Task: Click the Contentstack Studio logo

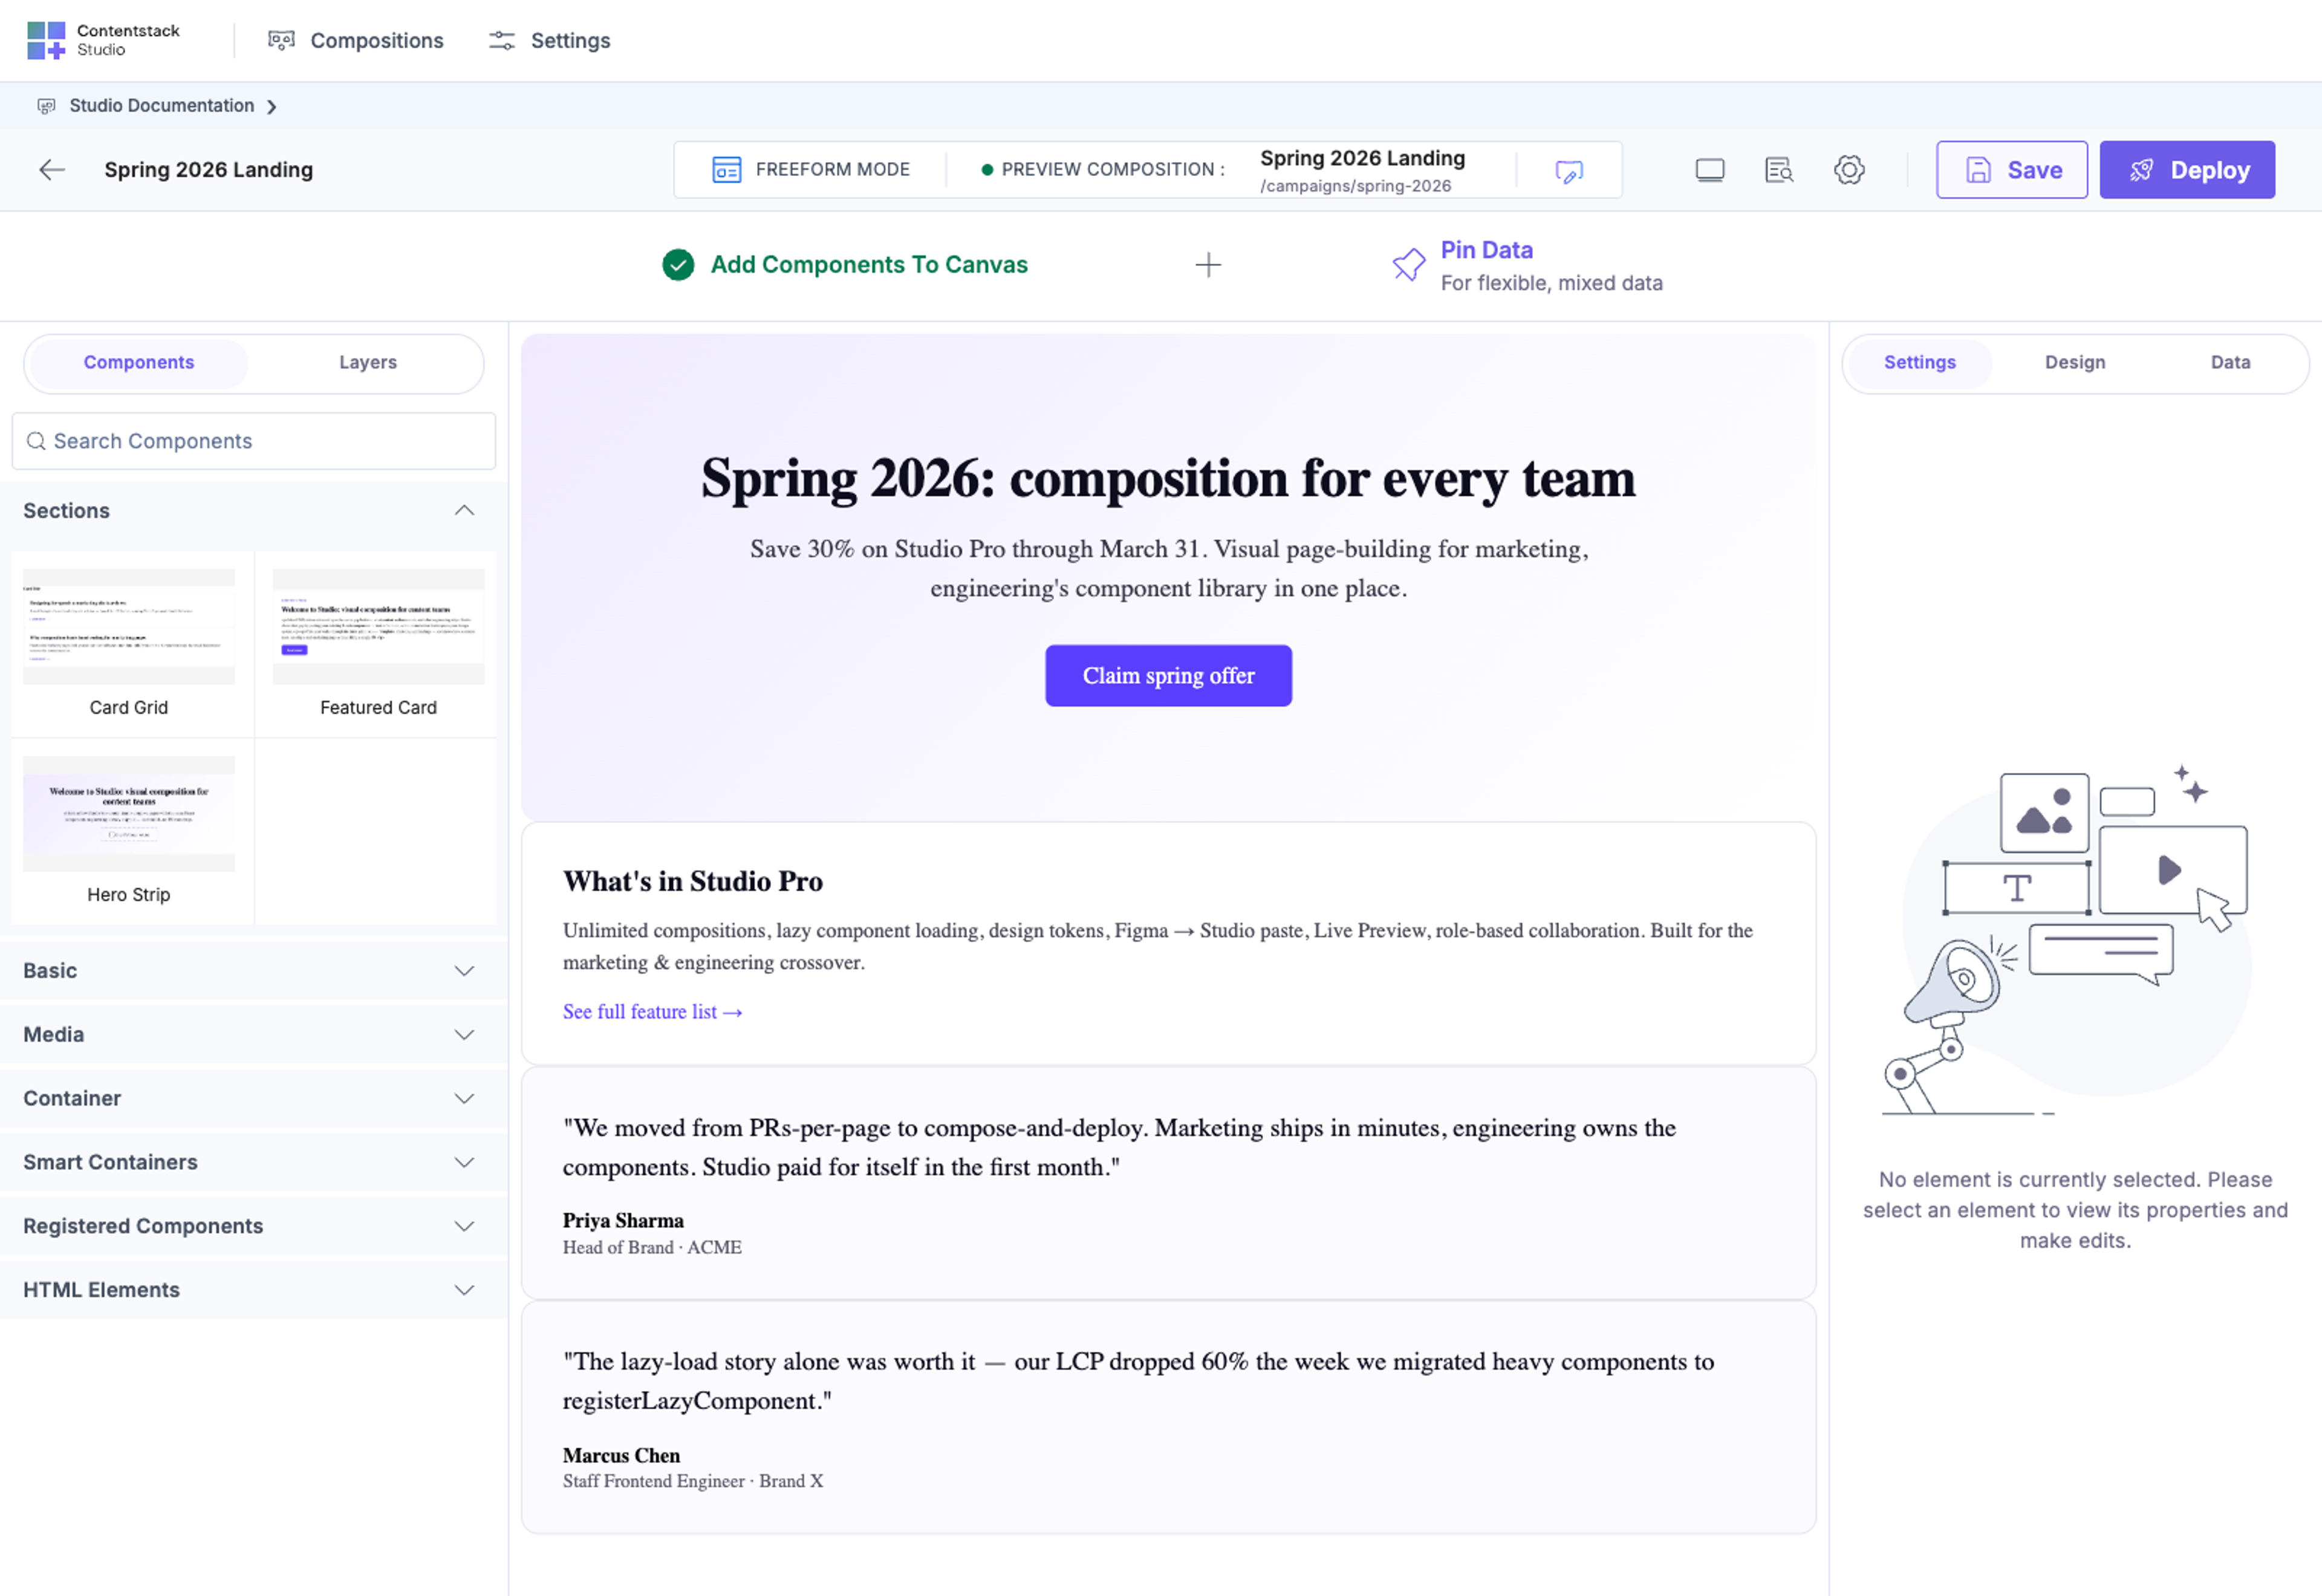Action: 103,40
